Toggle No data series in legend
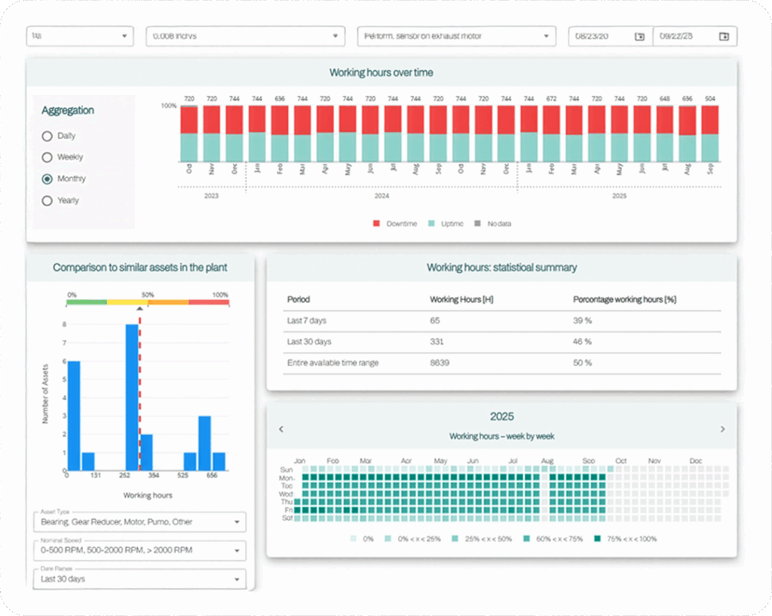 pos(478,224)
